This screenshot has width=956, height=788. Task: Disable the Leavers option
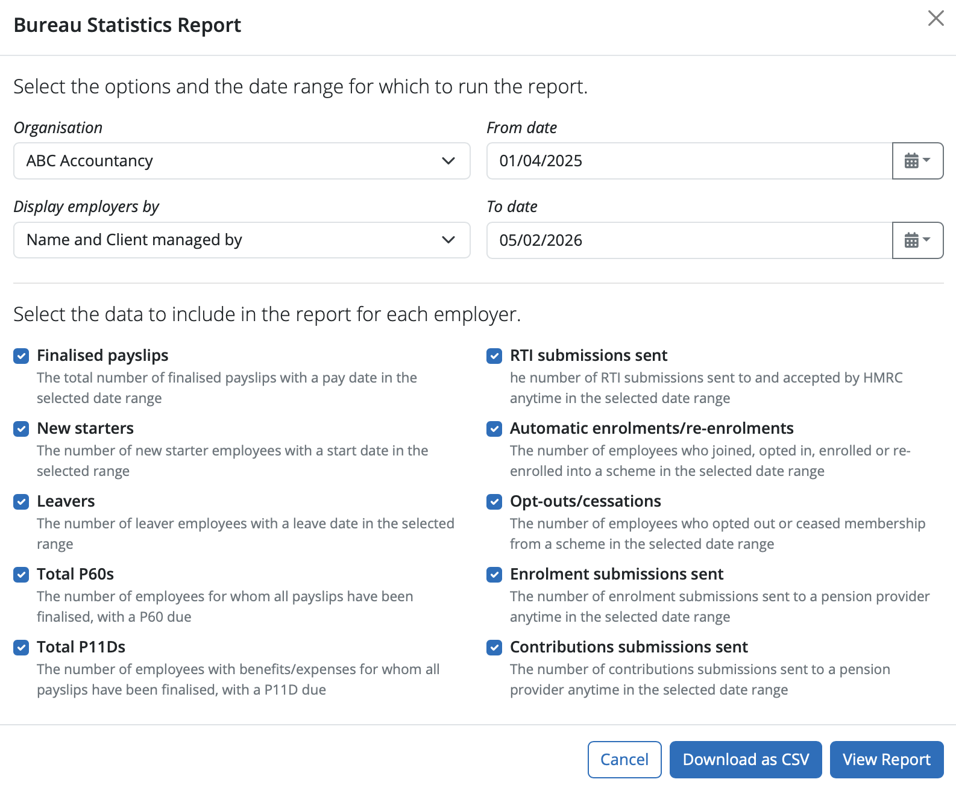pyautogui.click(x=21, y=502)
